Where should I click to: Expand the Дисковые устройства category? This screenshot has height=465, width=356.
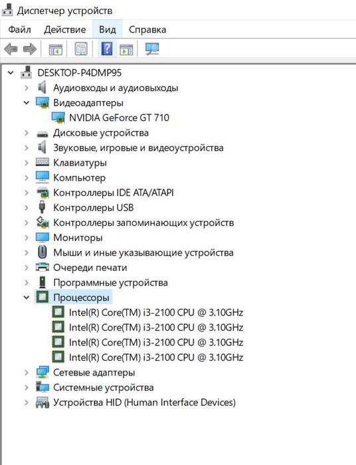27,133
